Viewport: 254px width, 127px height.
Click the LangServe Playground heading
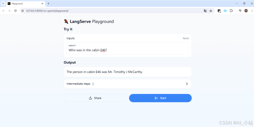pyautogui.click(x=92, y=21)
